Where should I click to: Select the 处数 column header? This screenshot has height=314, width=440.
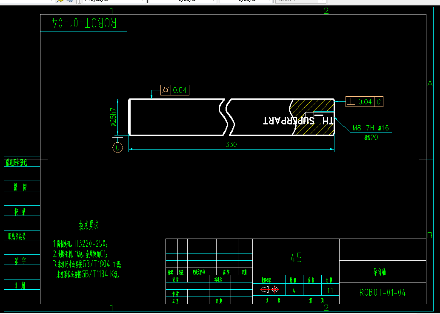click(x=181, y=272)
